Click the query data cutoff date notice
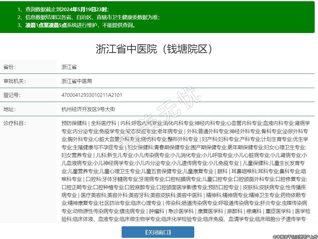The image size is (318, 239). [63, 9]
